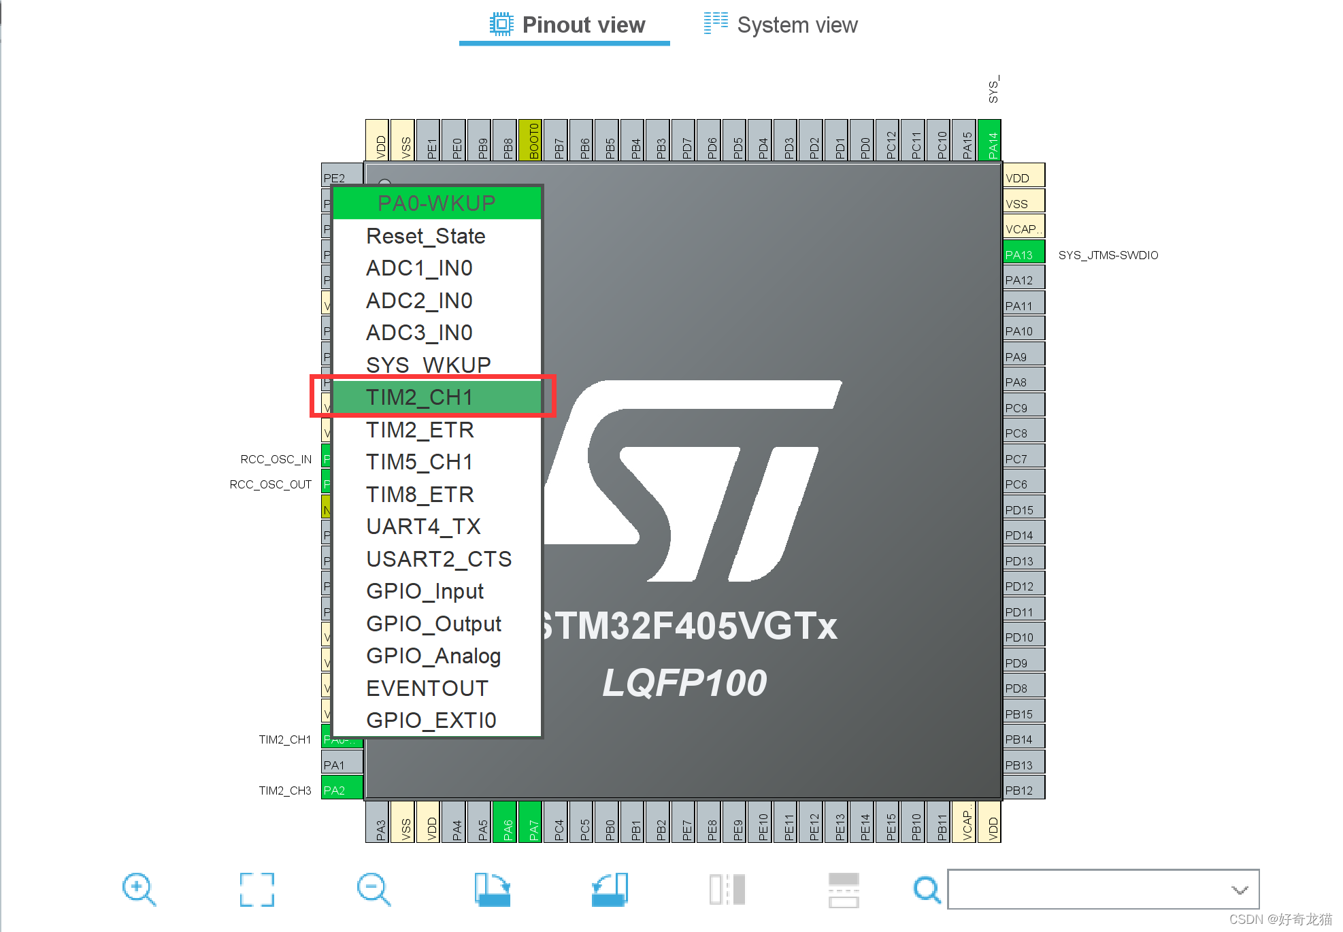Click the pin search magnifier icon
Viewport: 1343px width, 932px height.
point(926,889)
